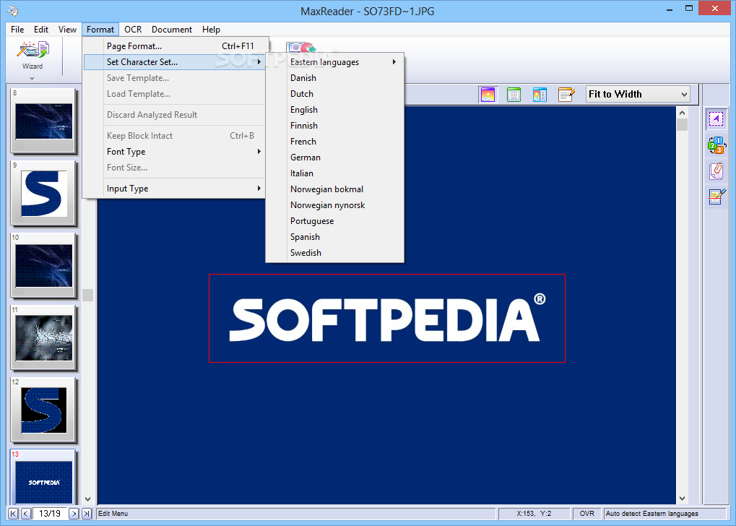Select Spanish character set
Image resolution: width=736 pixels, height=526 pixels.
pos(334,237)
